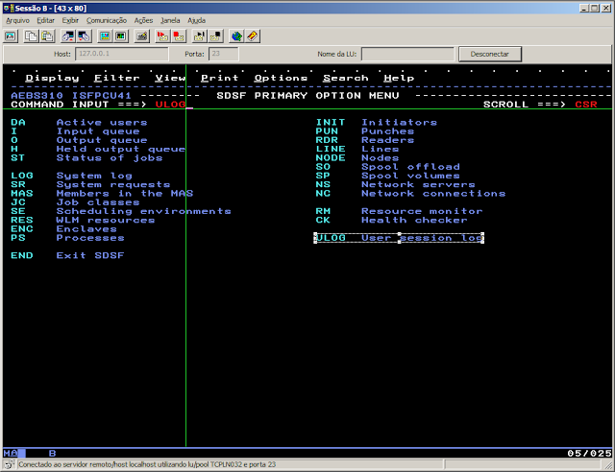Open the Ajuda menu
This screenshot has height=472, width=615.
click(196, 20)
